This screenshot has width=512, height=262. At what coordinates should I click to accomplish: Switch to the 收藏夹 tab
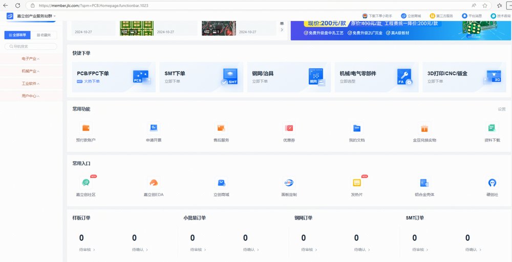[45, 35]
